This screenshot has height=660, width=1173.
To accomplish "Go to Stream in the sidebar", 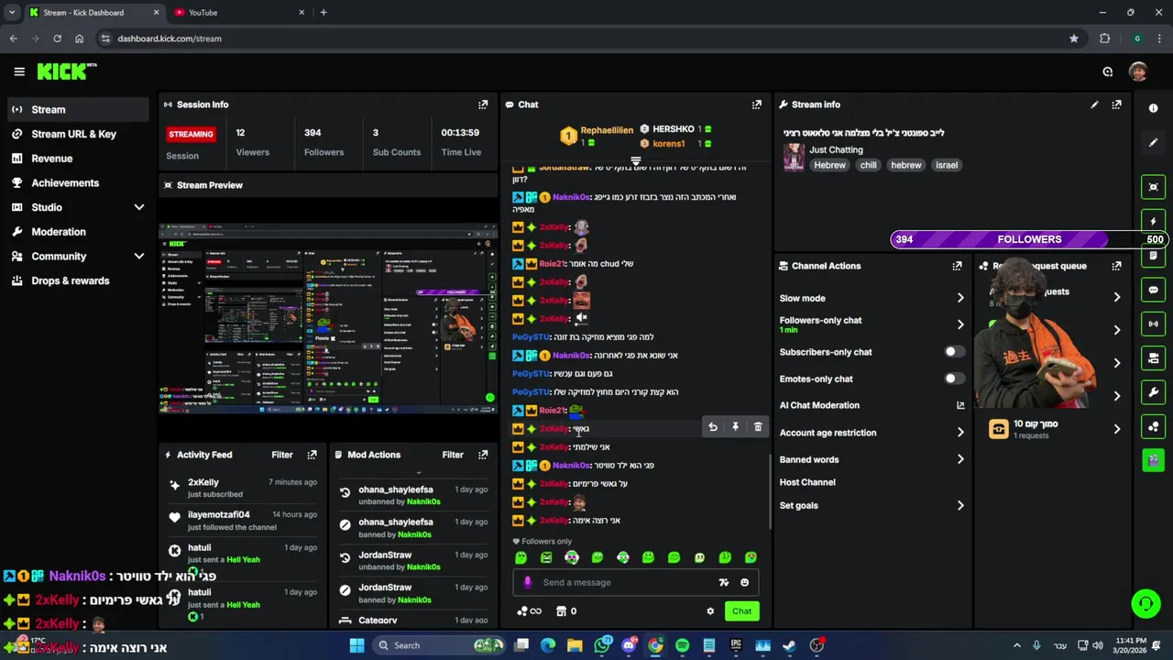I will (x=77, y=109).
